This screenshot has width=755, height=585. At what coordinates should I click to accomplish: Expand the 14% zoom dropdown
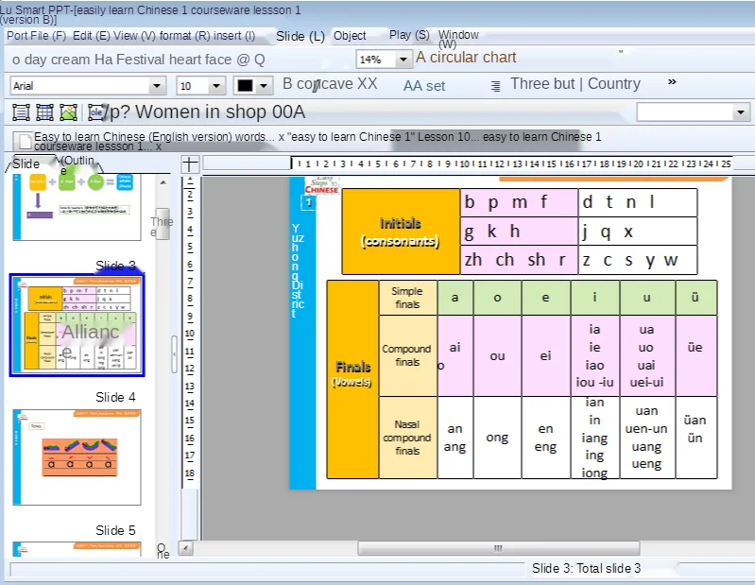tap(403, 60)
